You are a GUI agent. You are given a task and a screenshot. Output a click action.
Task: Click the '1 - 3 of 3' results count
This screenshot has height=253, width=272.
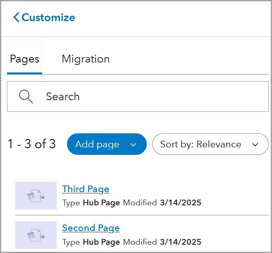[x=32, y=144]
